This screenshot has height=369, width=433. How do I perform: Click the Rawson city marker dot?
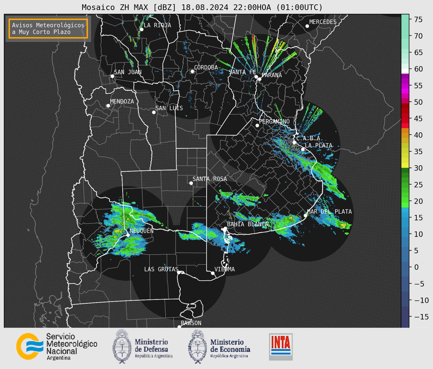[179, 327]
